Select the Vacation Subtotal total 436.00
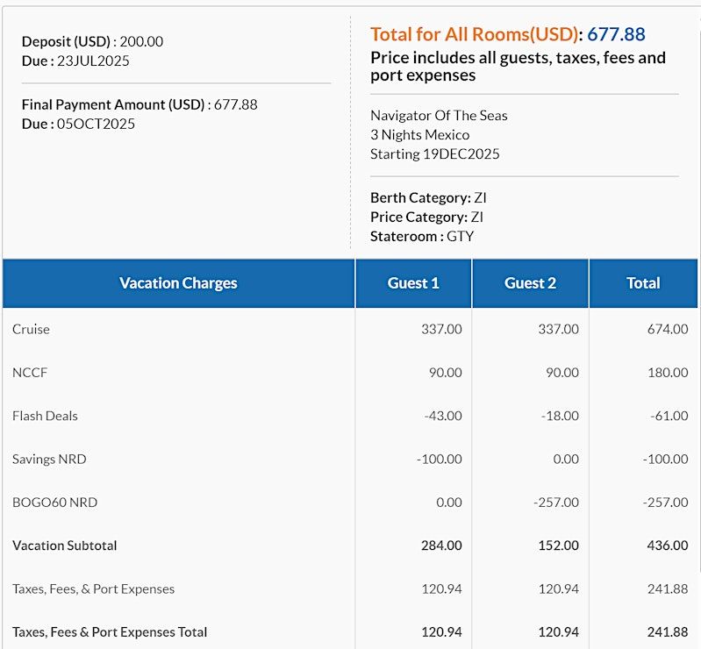This screenshot has height=649, width=701. (x=668, y=546)
